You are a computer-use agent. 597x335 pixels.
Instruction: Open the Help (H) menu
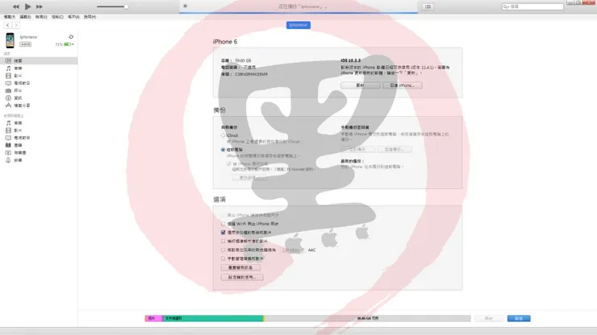point(90,17)
